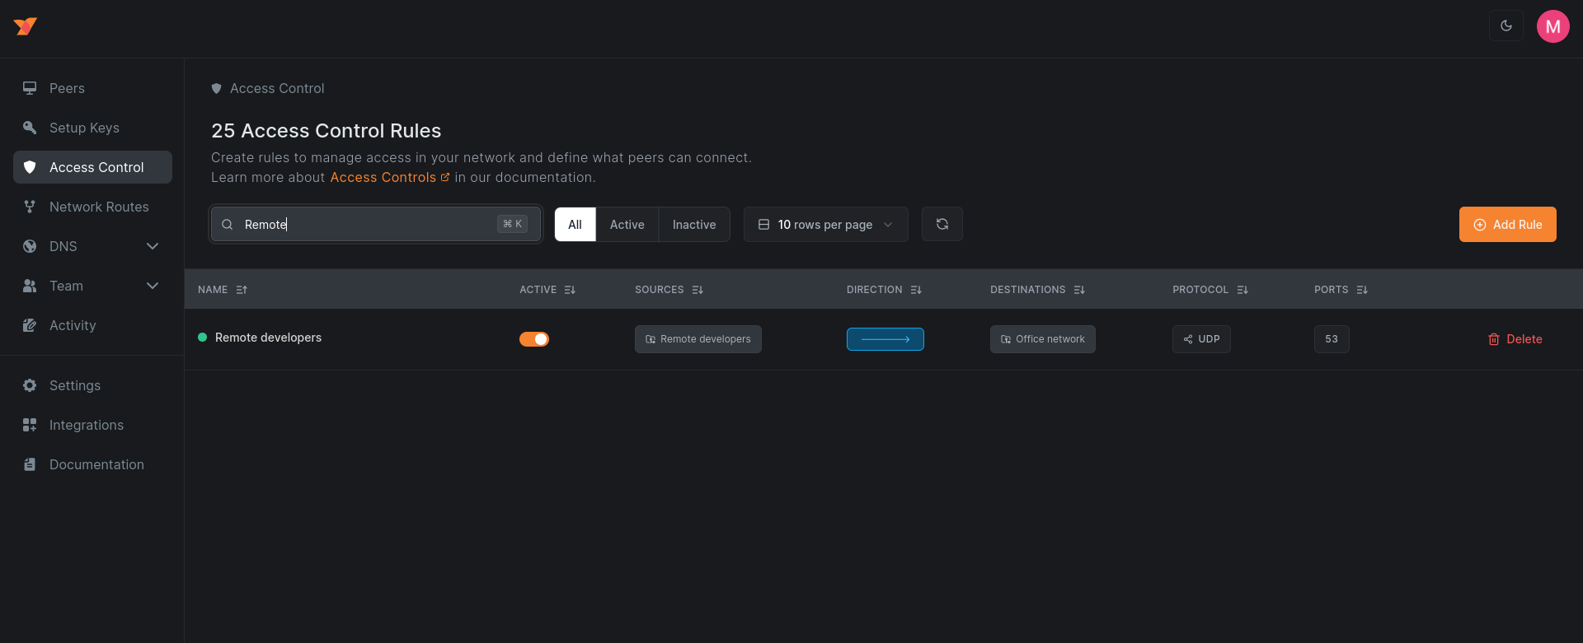Open the 10 rows per page dropdown
Image resolution: width=1583 pixels, height=643 pixels.
click(x=825, y=225)
